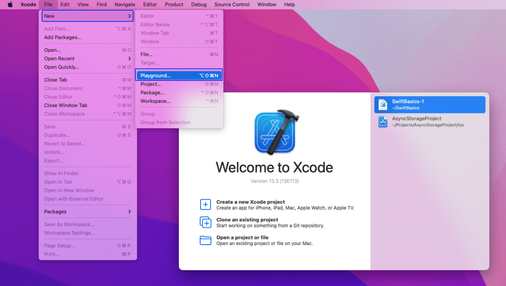Choose Open Quickly... from File menu

(x=61, y=67)
